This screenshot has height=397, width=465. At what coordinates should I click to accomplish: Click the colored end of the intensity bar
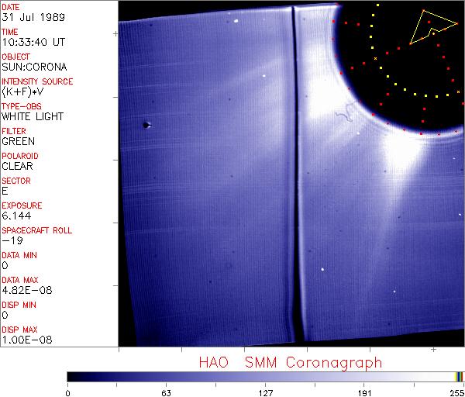[459, 377]
